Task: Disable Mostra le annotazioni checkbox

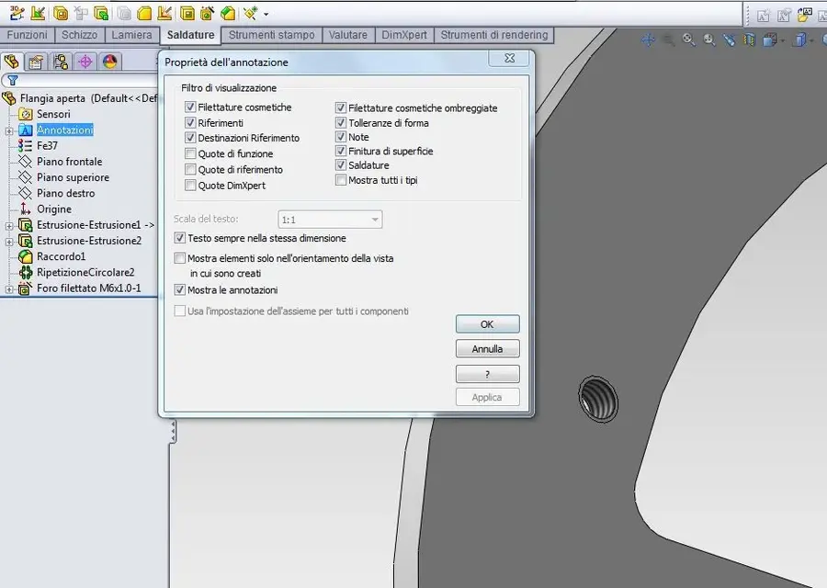Action: coord(180,289)
